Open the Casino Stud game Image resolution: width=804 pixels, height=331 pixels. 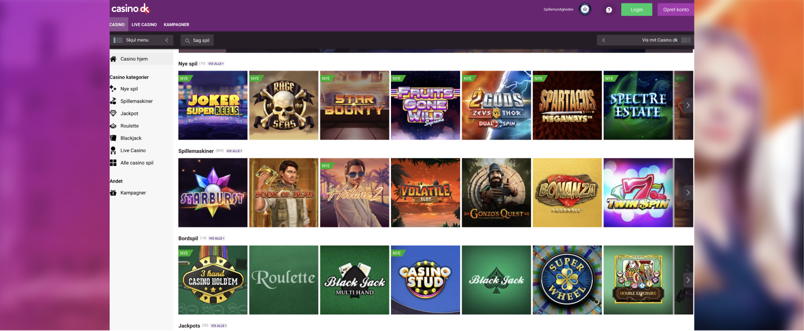point(426,280)
